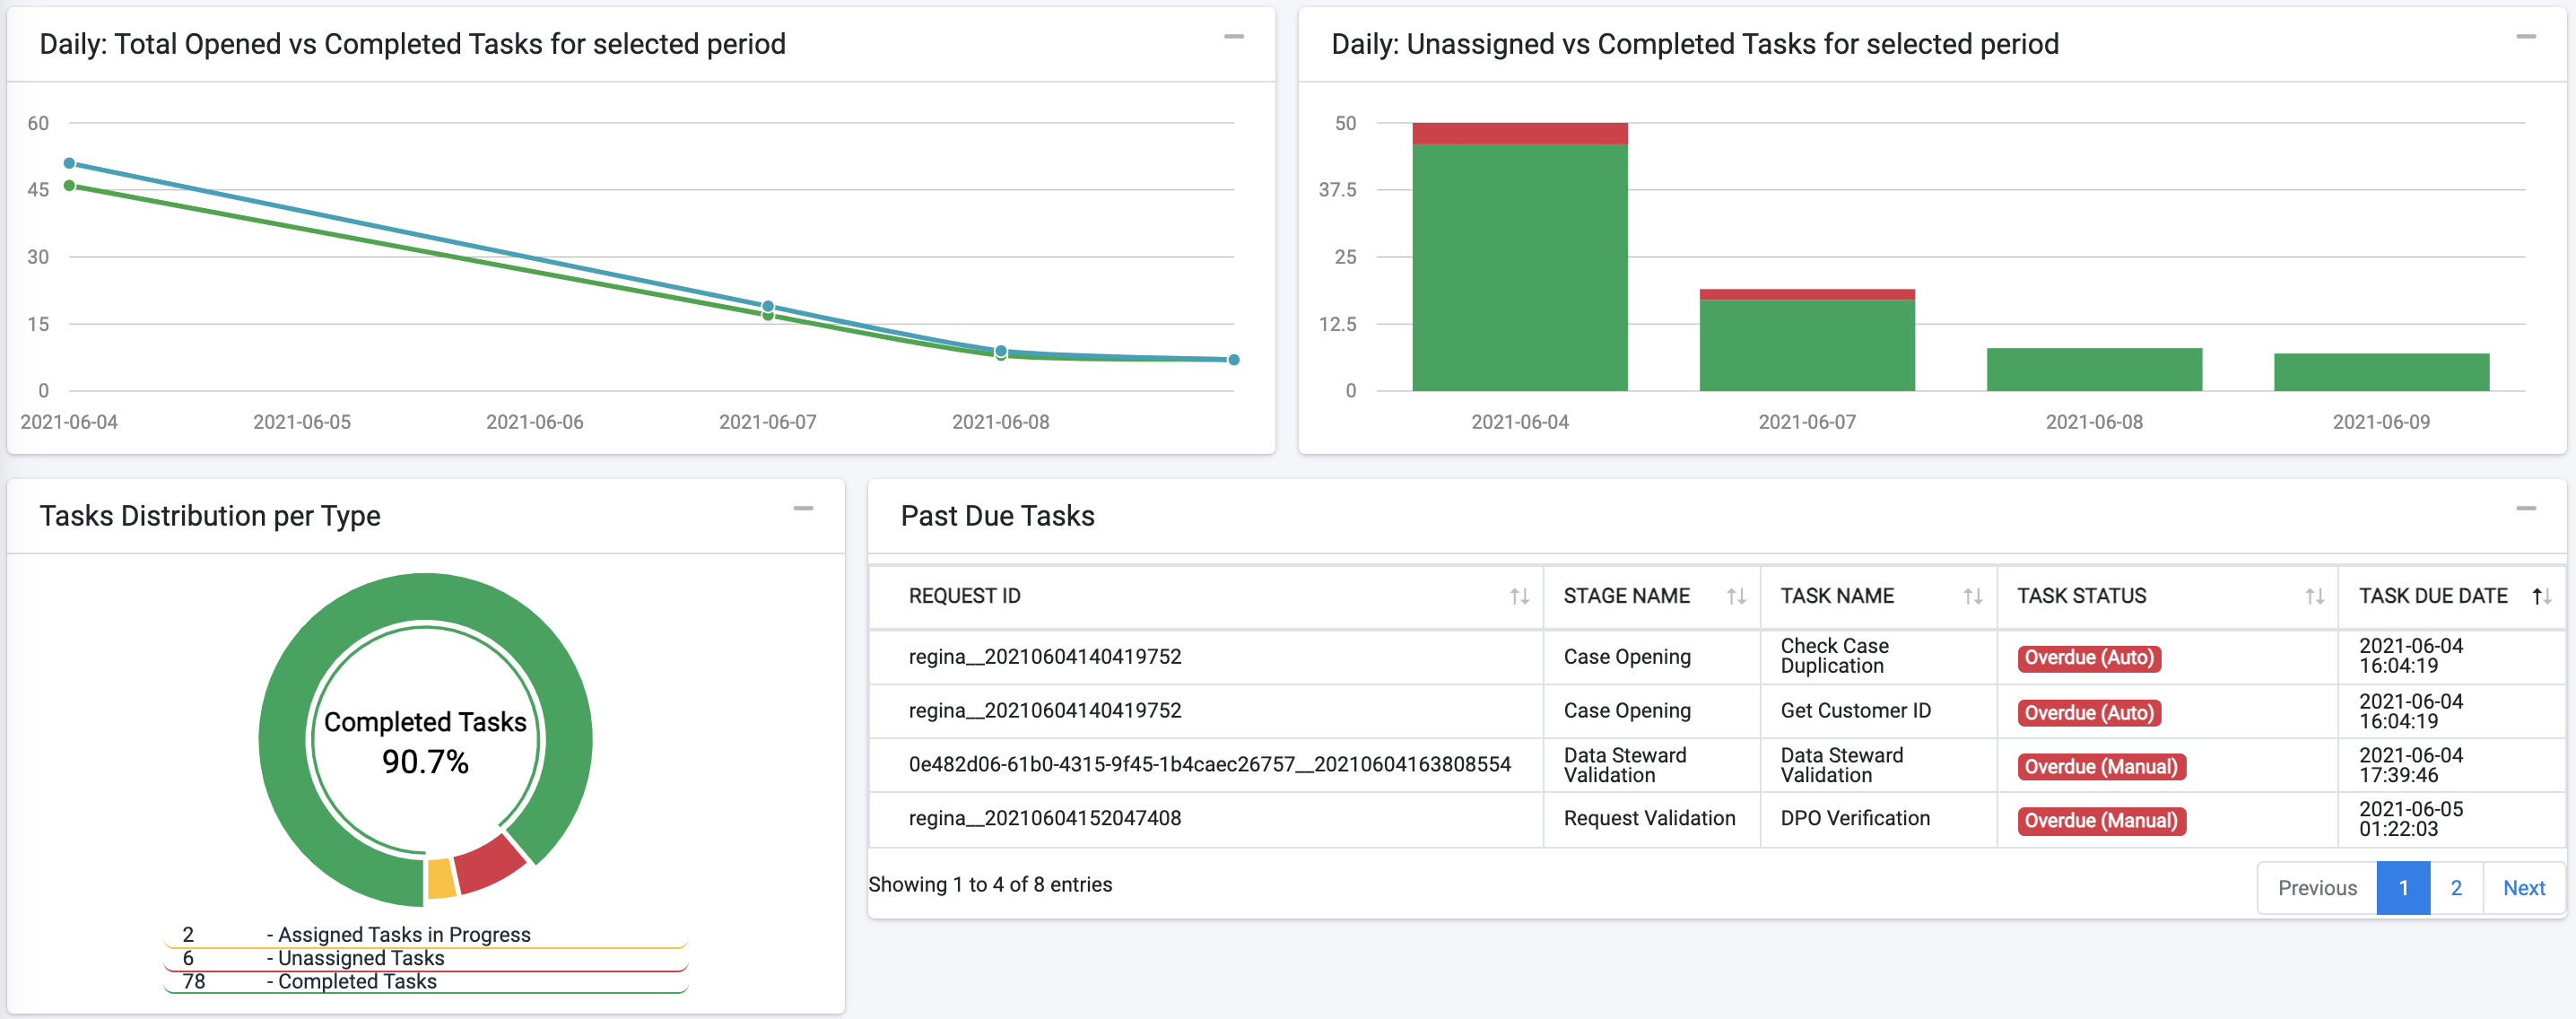Click the Completed Tasks 90.7% center label
This screenshot has width=2576, height=1019.
tap(425, 742)
